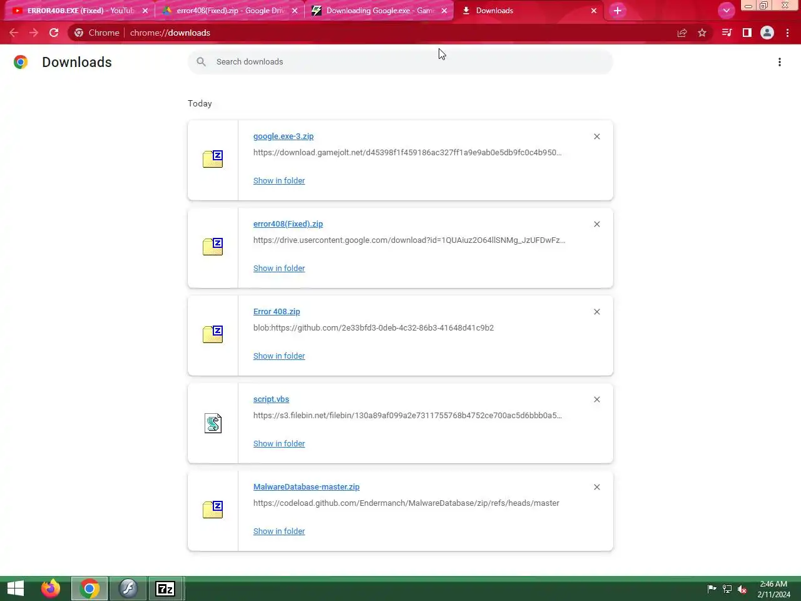Open the google.exe-3.zip file link
Viewport: 801px width, 601px height.
(283, 136)
